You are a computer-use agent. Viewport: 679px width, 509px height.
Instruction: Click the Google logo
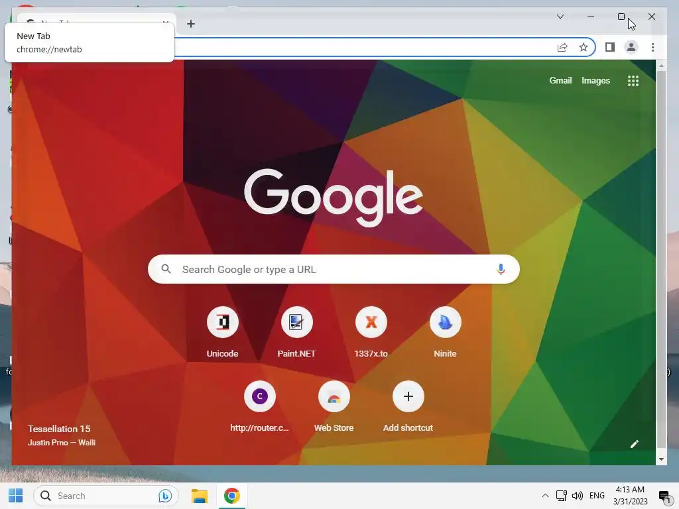(x=334, y=197)
